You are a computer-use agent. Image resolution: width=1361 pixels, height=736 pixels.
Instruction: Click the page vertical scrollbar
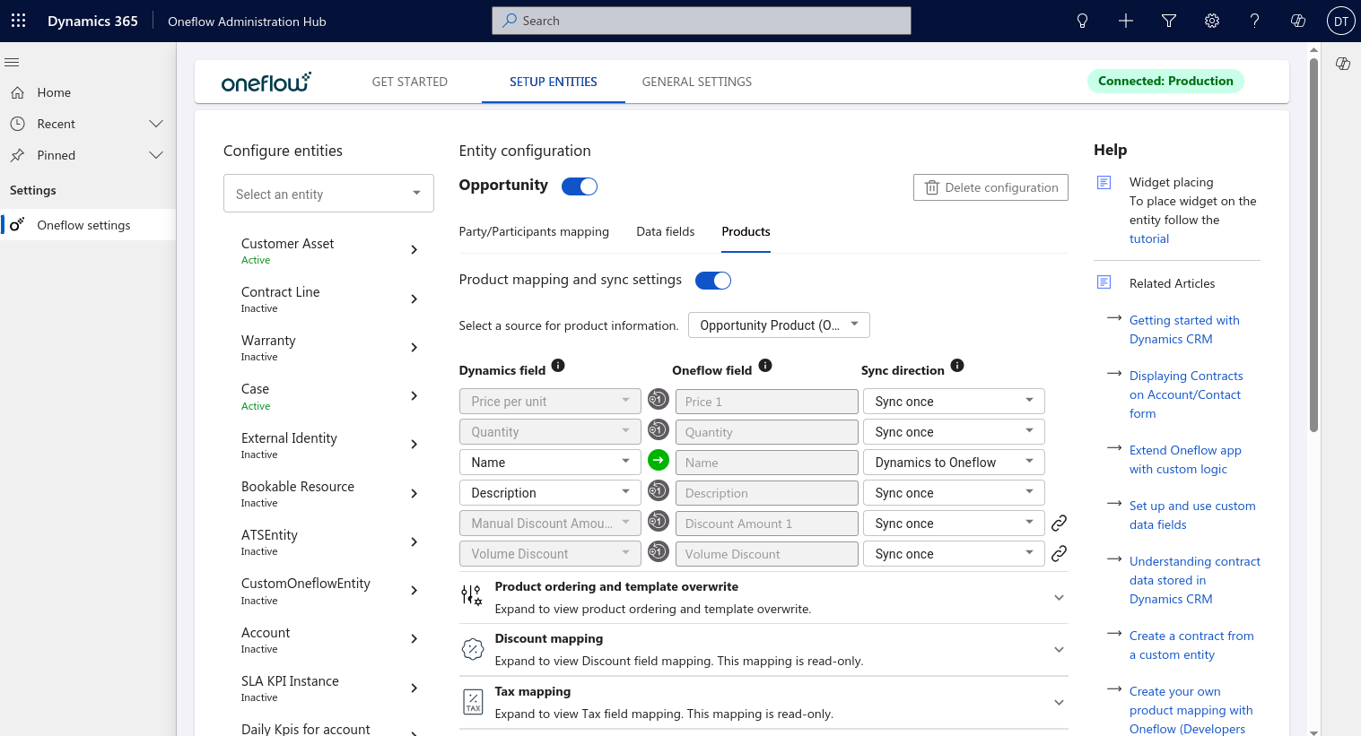1314,247
